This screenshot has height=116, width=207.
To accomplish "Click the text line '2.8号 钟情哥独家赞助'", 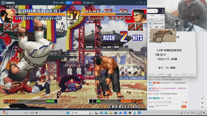I will tap(169, 50).
